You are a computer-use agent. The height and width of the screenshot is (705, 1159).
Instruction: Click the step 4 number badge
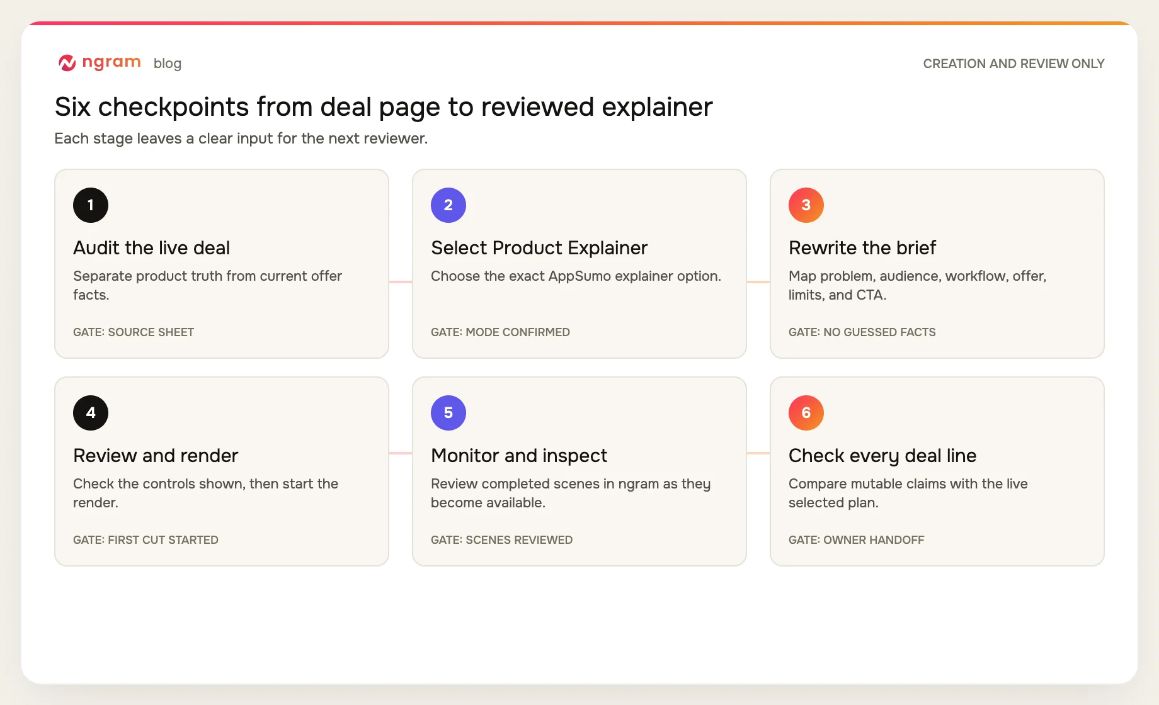click(x=91, y=413)
